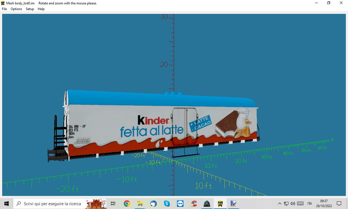Close the mesh viewer window
Screen dimensions: 348x209
tap(341, 3)
